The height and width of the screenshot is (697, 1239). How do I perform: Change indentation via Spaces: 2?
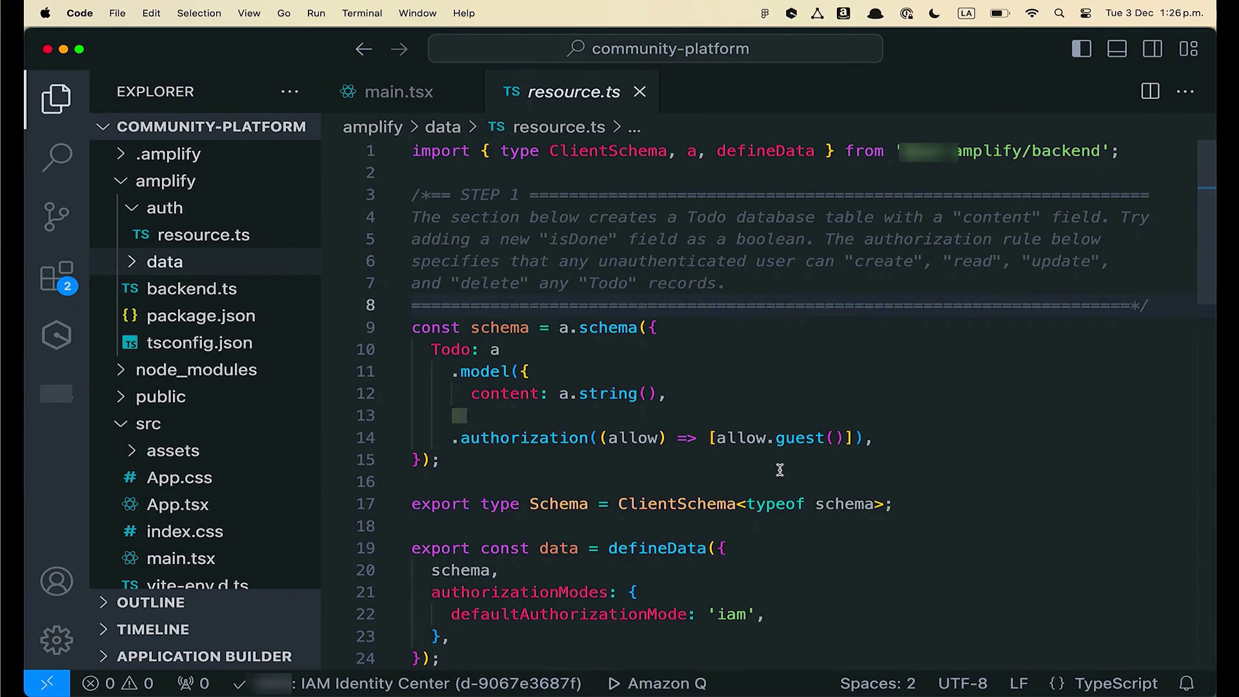(x=878, y=683)
